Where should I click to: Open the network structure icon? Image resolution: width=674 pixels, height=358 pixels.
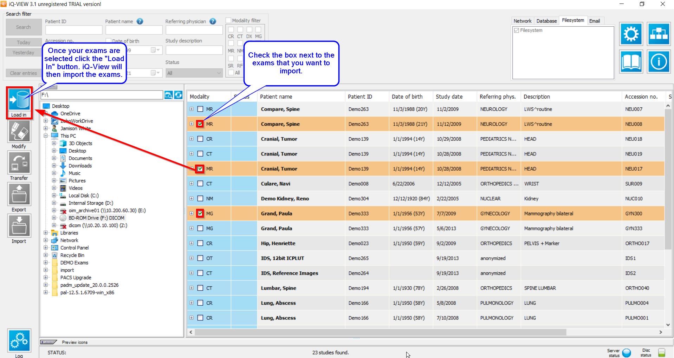659,34
